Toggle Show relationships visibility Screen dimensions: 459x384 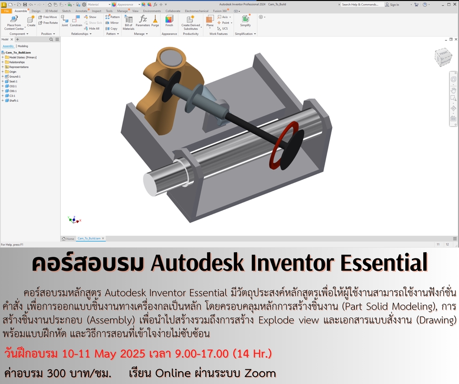click(x=92, y=17)
